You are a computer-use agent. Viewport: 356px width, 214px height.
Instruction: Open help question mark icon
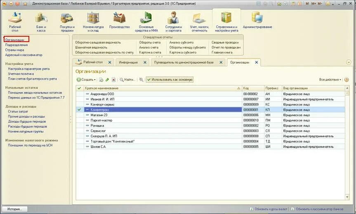[x=347, y=80]
